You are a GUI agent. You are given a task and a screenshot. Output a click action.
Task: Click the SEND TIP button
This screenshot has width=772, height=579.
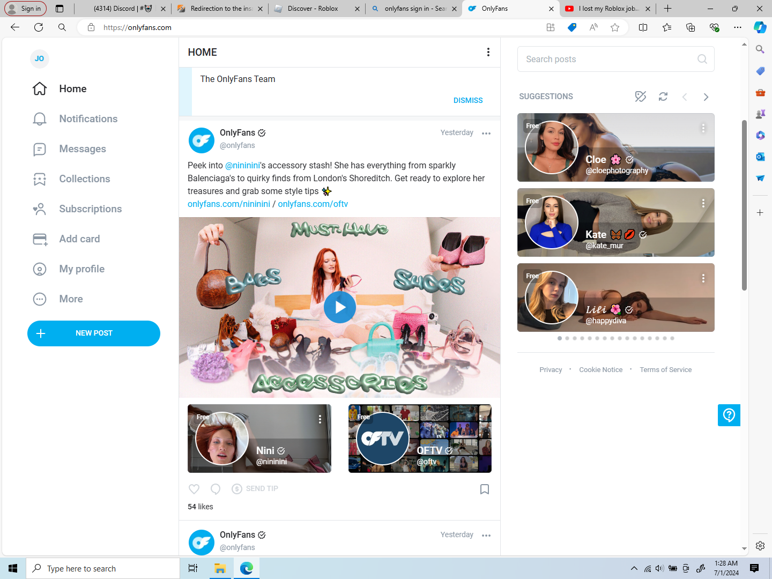tap(255, 489)
